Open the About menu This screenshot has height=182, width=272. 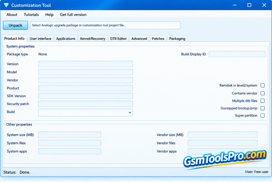(12, 15)
